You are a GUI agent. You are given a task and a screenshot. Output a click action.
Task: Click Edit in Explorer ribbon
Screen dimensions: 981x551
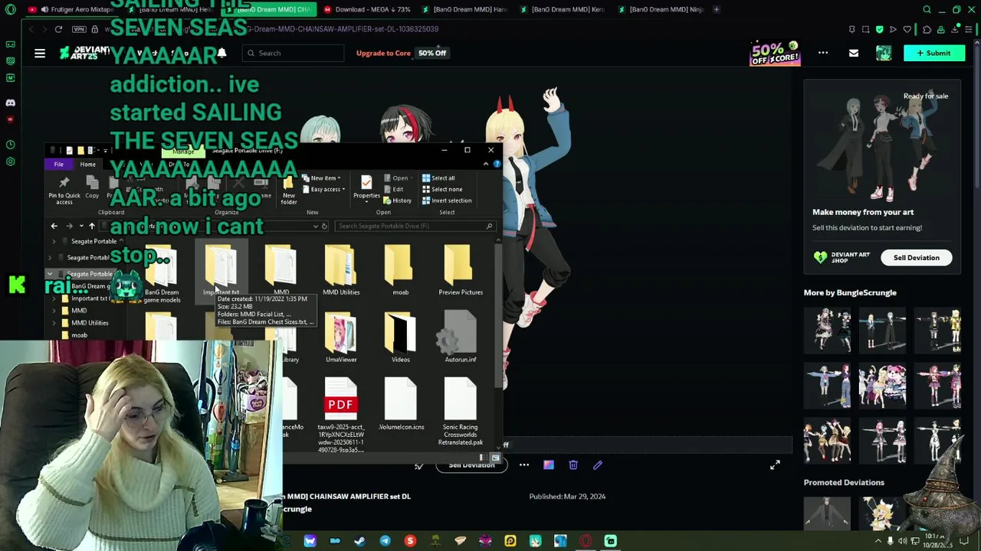[x=394, y=189]
